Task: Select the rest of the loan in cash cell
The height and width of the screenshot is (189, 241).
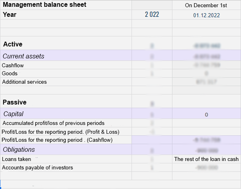Action: coord(206,159)
